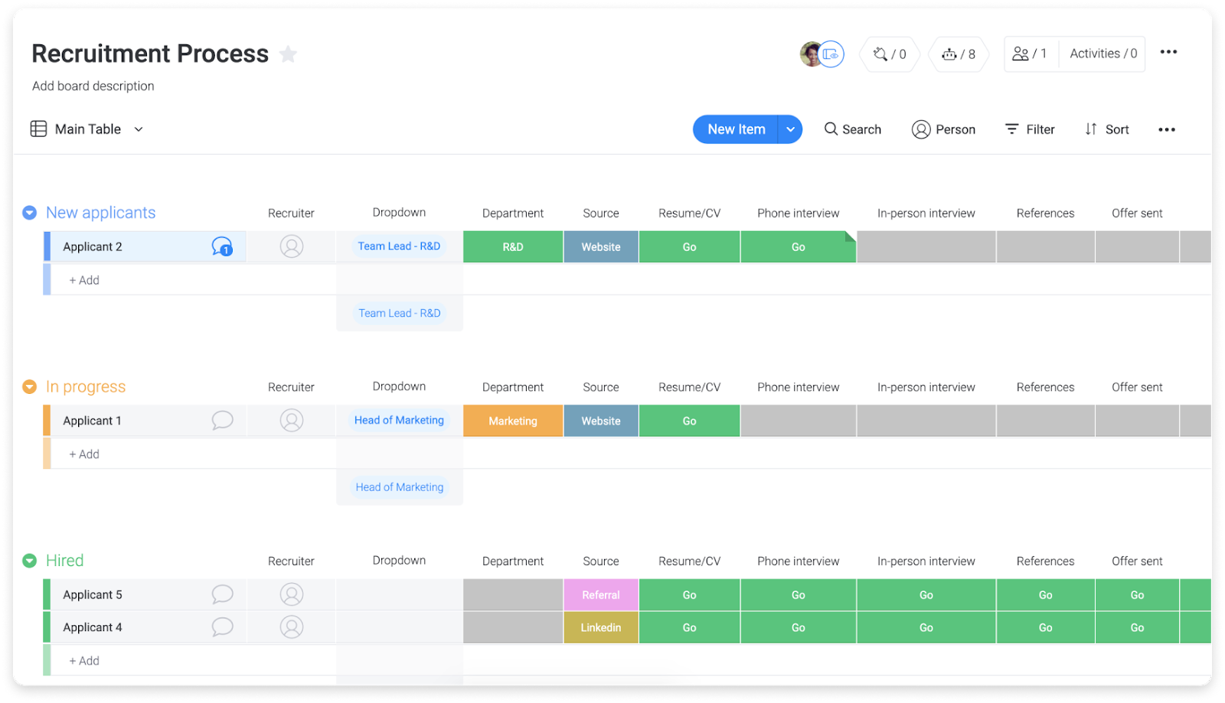This screenshot has width=1225, height=703.
Task: Collapse the New applicants group
Action: 29,213
